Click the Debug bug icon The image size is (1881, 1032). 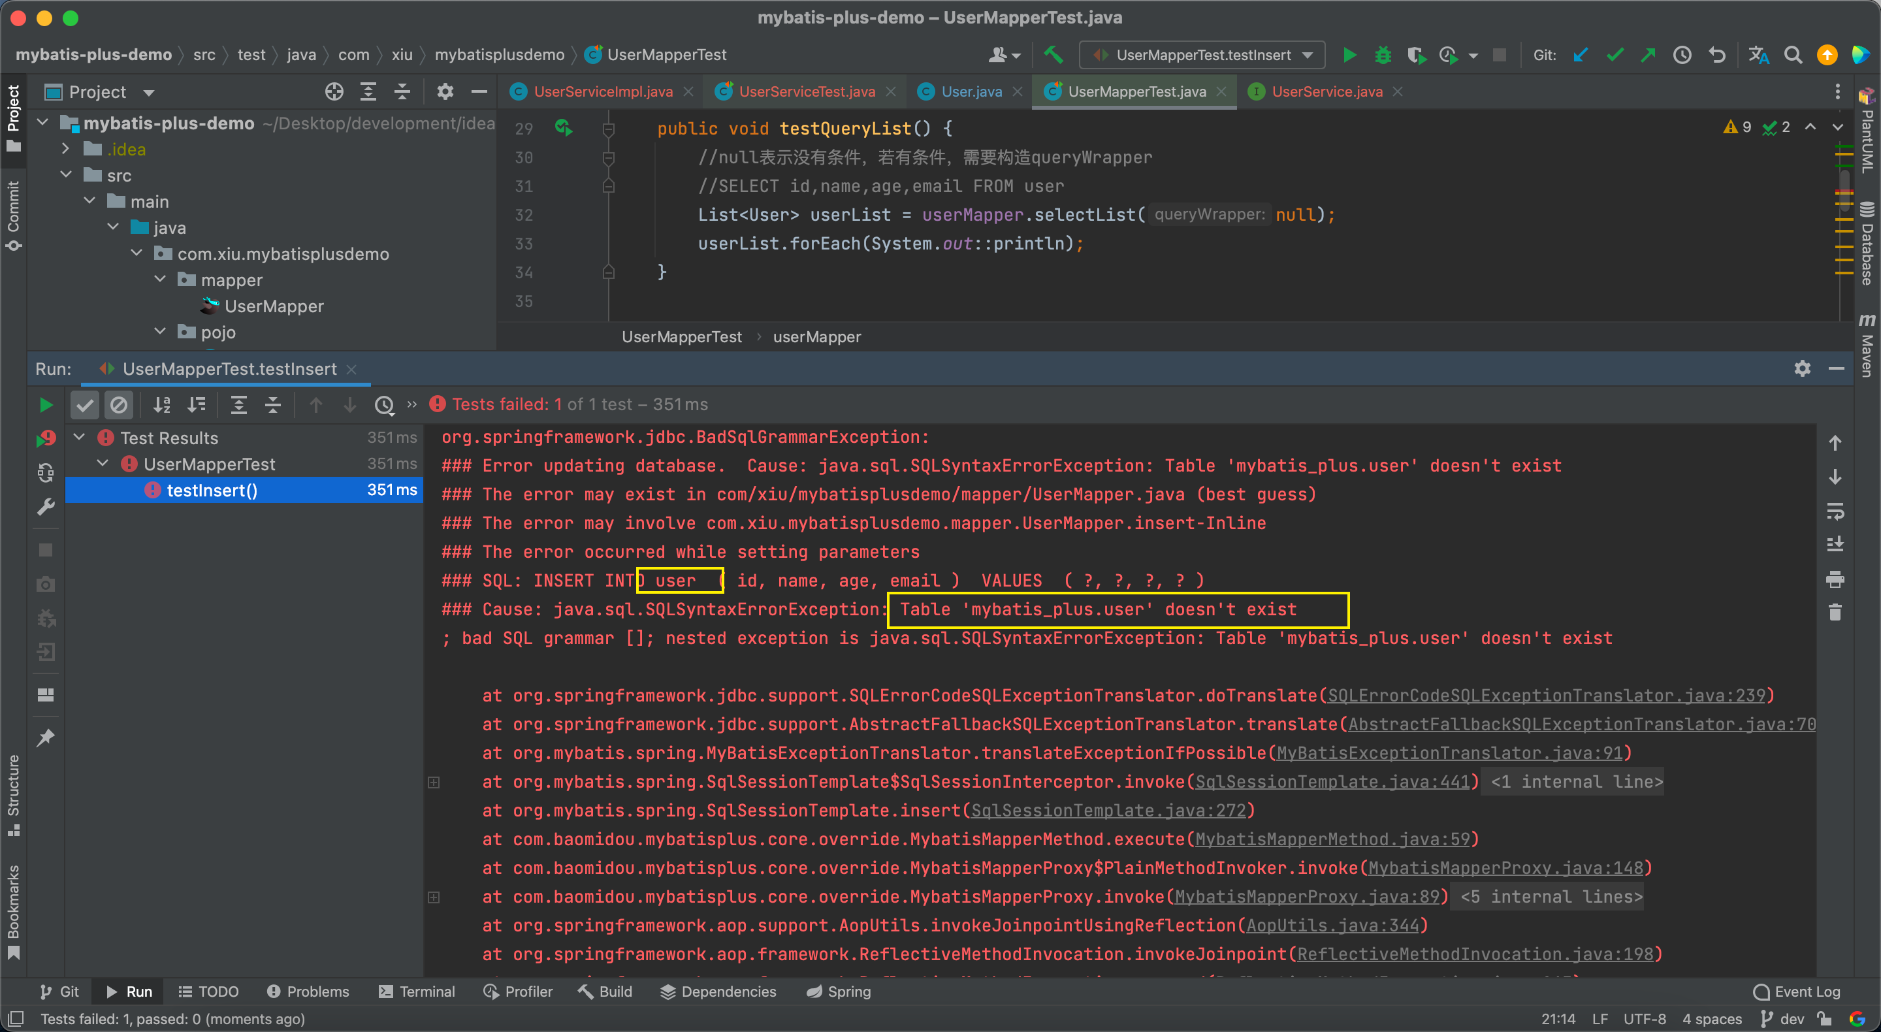pos(1382,55)
